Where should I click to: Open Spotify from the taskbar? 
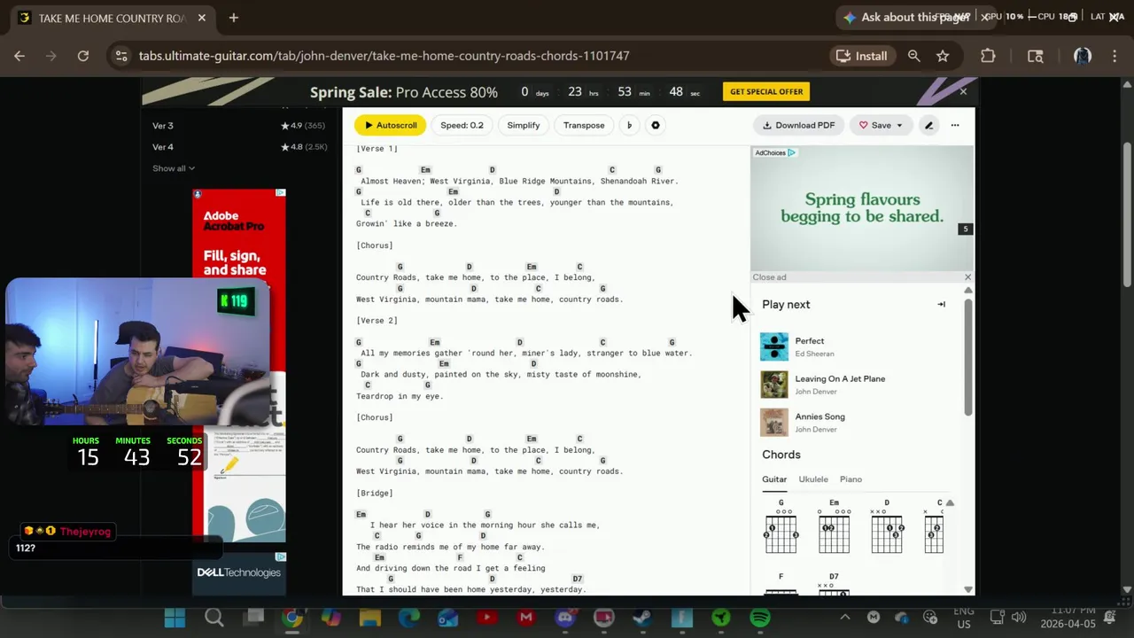coord(760,618)
